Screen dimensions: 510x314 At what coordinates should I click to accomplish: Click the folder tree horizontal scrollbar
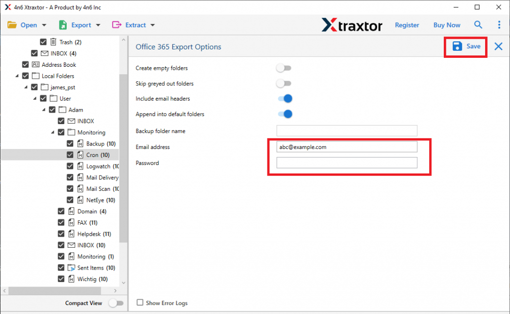pyautogui.click(x=55, y=291)
